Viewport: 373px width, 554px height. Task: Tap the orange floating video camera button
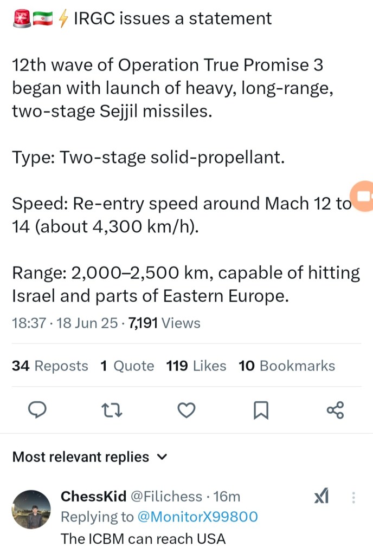coord(362,195)
